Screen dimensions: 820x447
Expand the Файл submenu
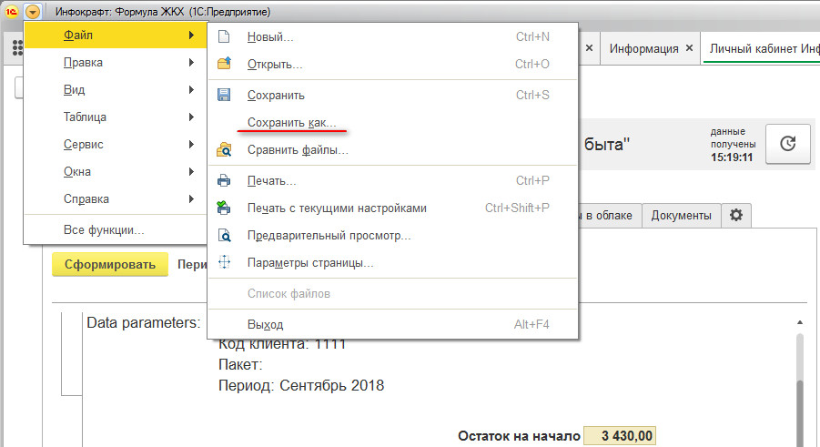116,36
